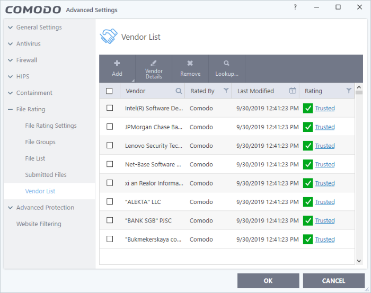Click Trusted link for Intel(R) Software
Viewport: 371px width, 293px height.
point(325,108)
